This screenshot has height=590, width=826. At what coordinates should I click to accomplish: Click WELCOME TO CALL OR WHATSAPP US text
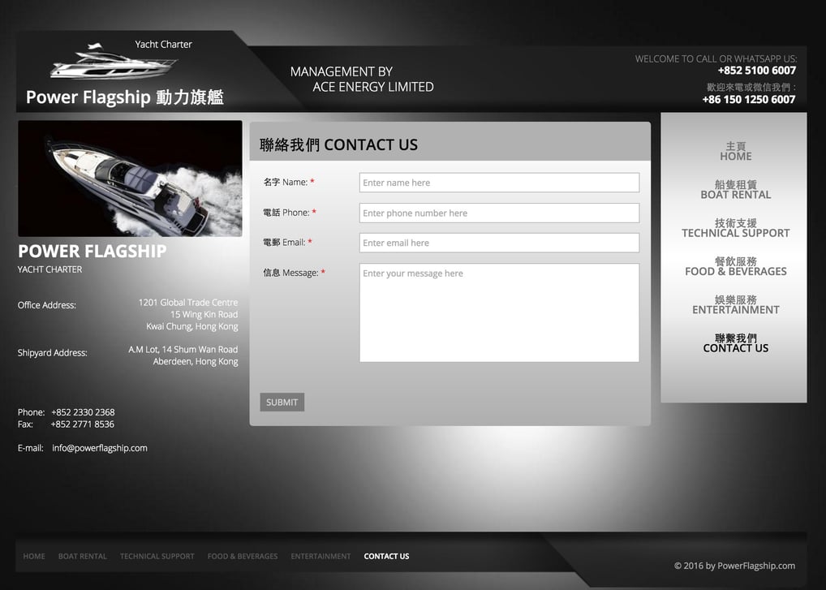pyautogui.click(x=716, y=59)
